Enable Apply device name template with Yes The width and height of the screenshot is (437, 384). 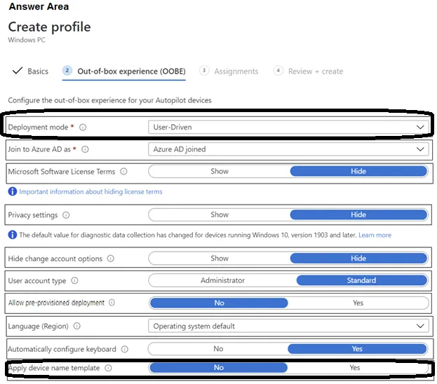pyautogui.click(x=355, y=368)
